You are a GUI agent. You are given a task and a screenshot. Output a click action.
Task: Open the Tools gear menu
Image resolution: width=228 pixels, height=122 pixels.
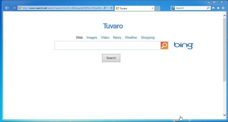tap(223, 8)
